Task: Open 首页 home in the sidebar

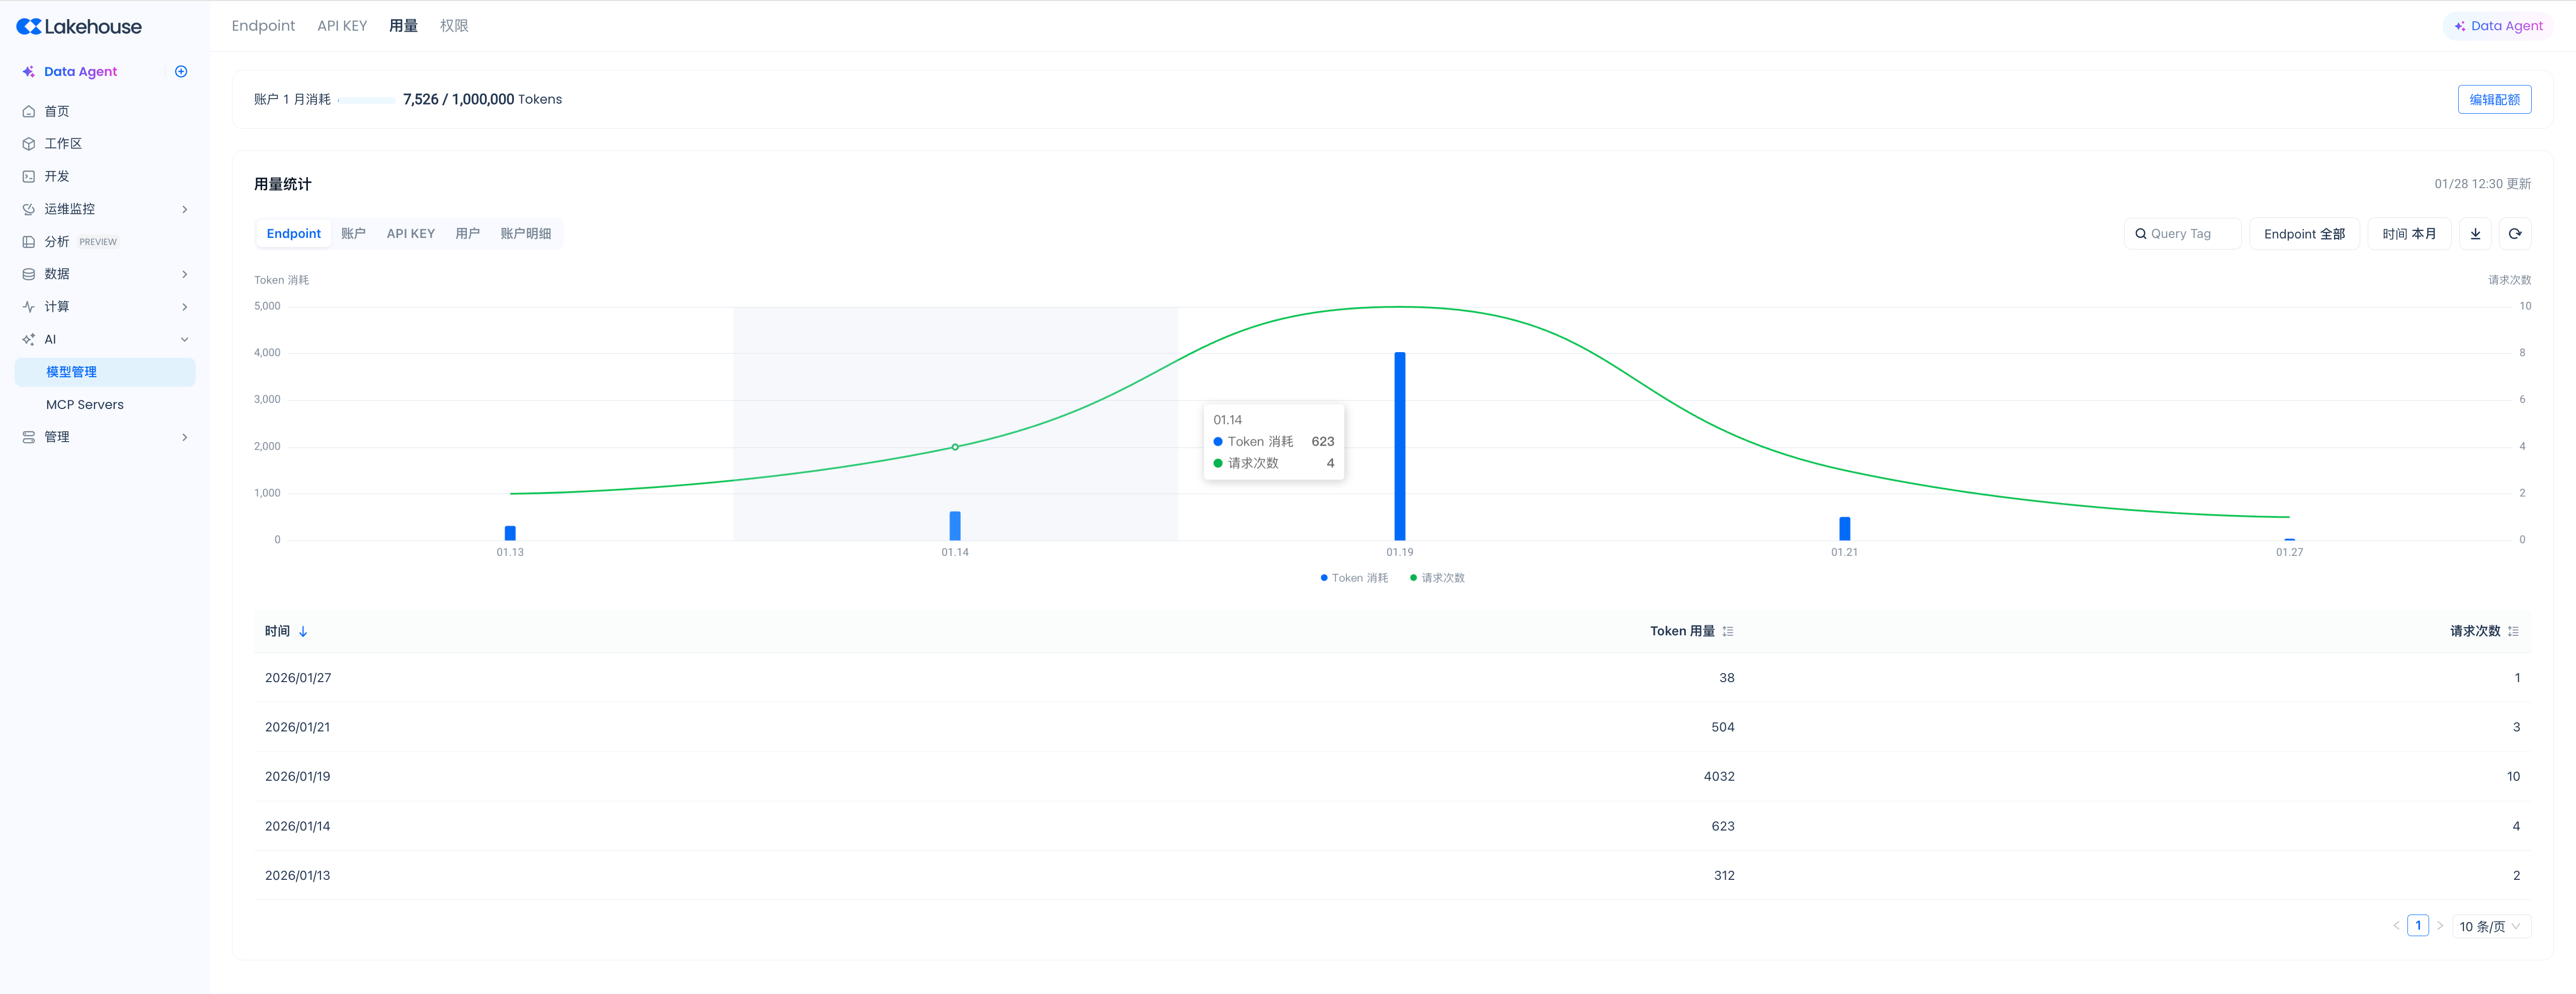Action: point(57,111)
